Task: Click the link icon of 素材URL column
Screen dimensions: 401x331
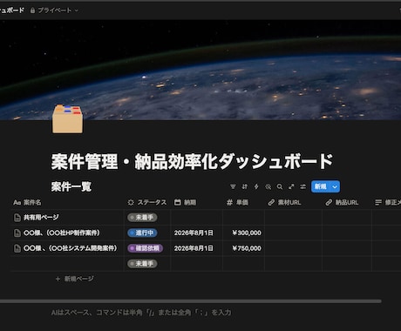Action: click(271, 202)
